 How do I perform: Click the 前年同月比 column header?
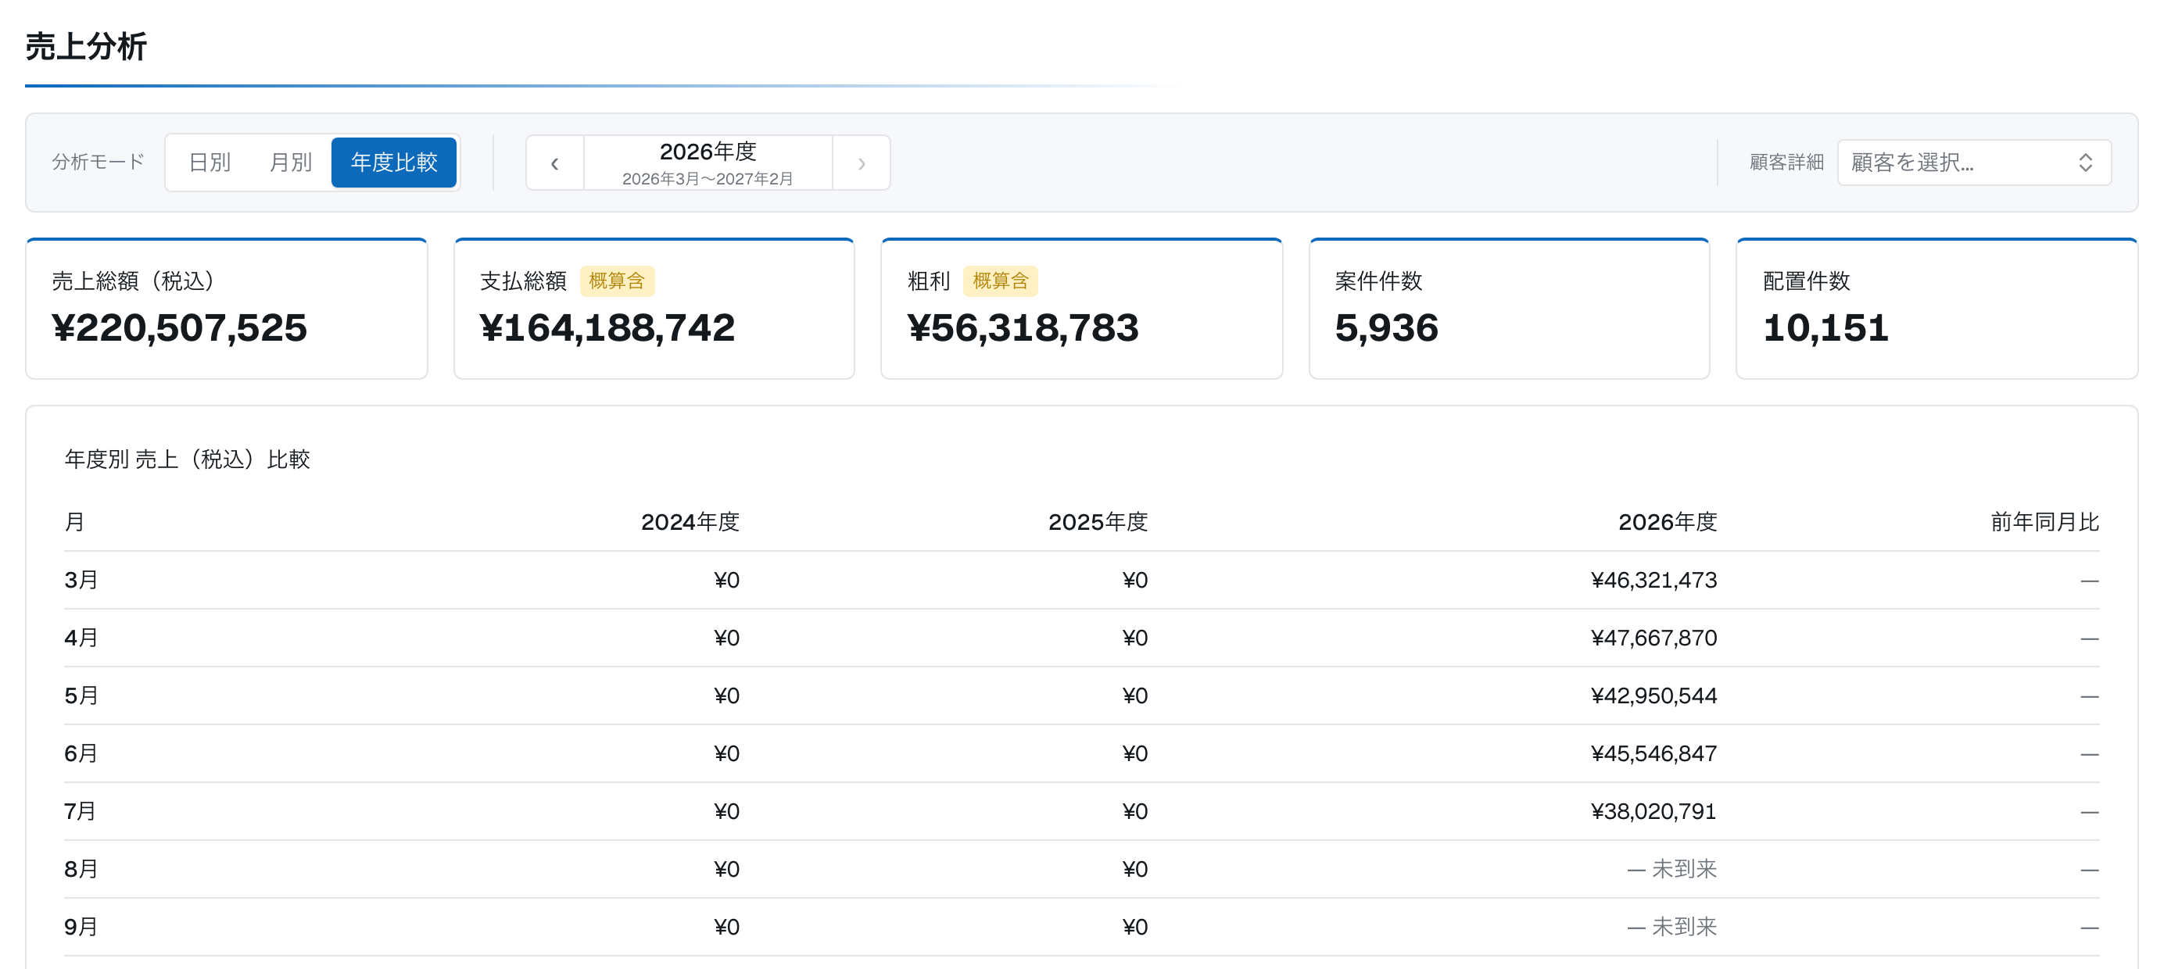(2044, 522)
